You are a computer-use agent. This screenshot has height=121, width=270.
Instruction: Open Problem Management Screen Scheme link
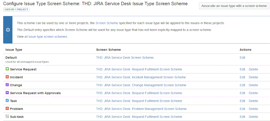click(x=141, y=109)
